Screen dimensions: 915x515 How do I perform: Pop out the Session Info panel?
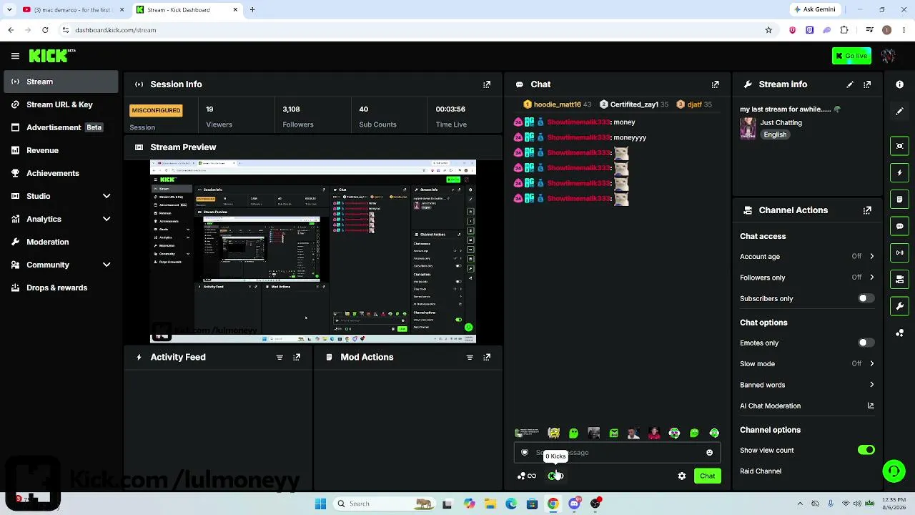pos(487,84)
